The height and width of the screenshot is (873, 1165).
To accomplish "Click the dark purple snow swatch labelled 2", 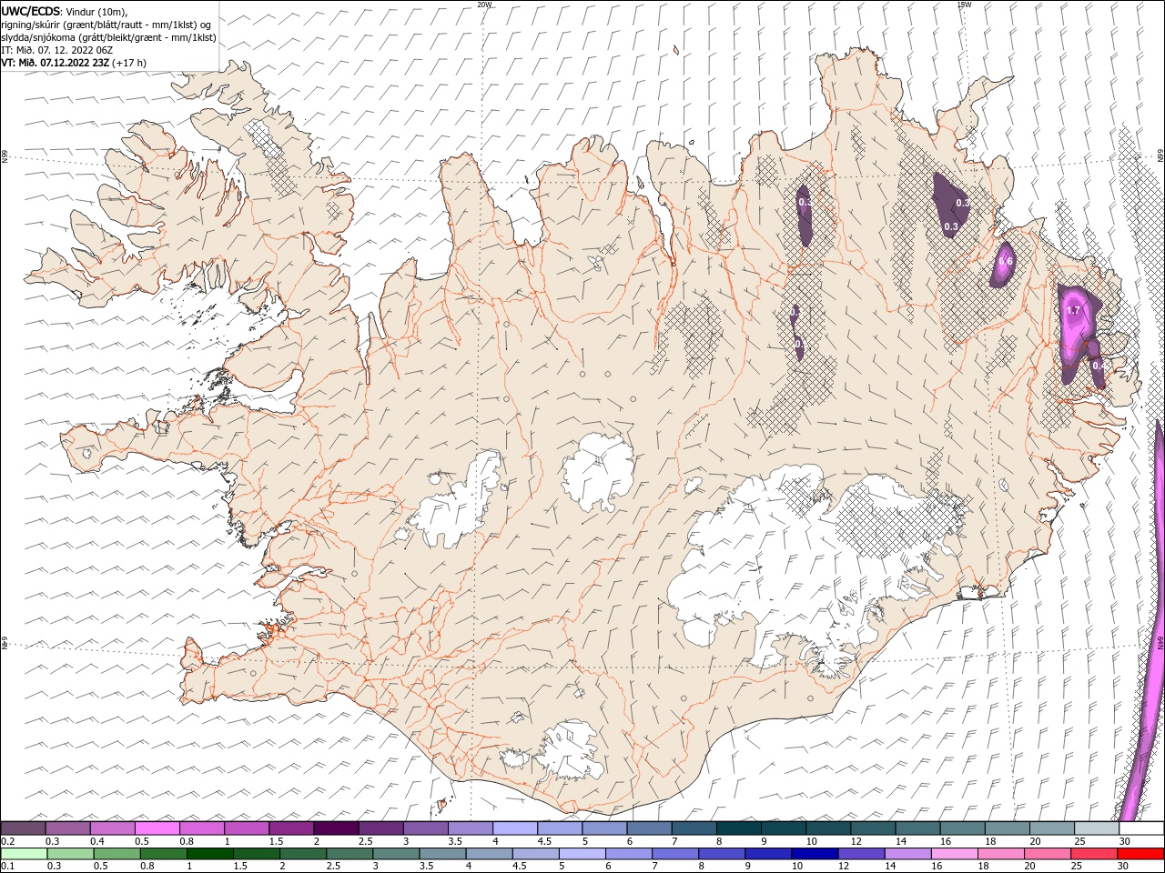I will coord(335,828).
